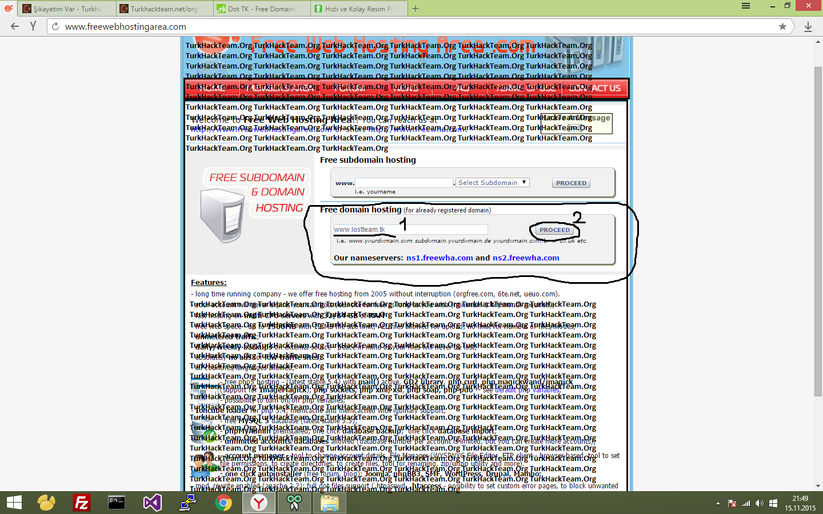Viewport: 823px width, 514px height.
Task: Open Command Prompt from the taskbar
Action: pos(117,503)
